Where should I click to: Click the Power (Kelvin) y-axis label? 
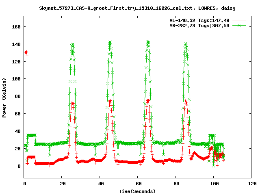click(x=4, y=98)
